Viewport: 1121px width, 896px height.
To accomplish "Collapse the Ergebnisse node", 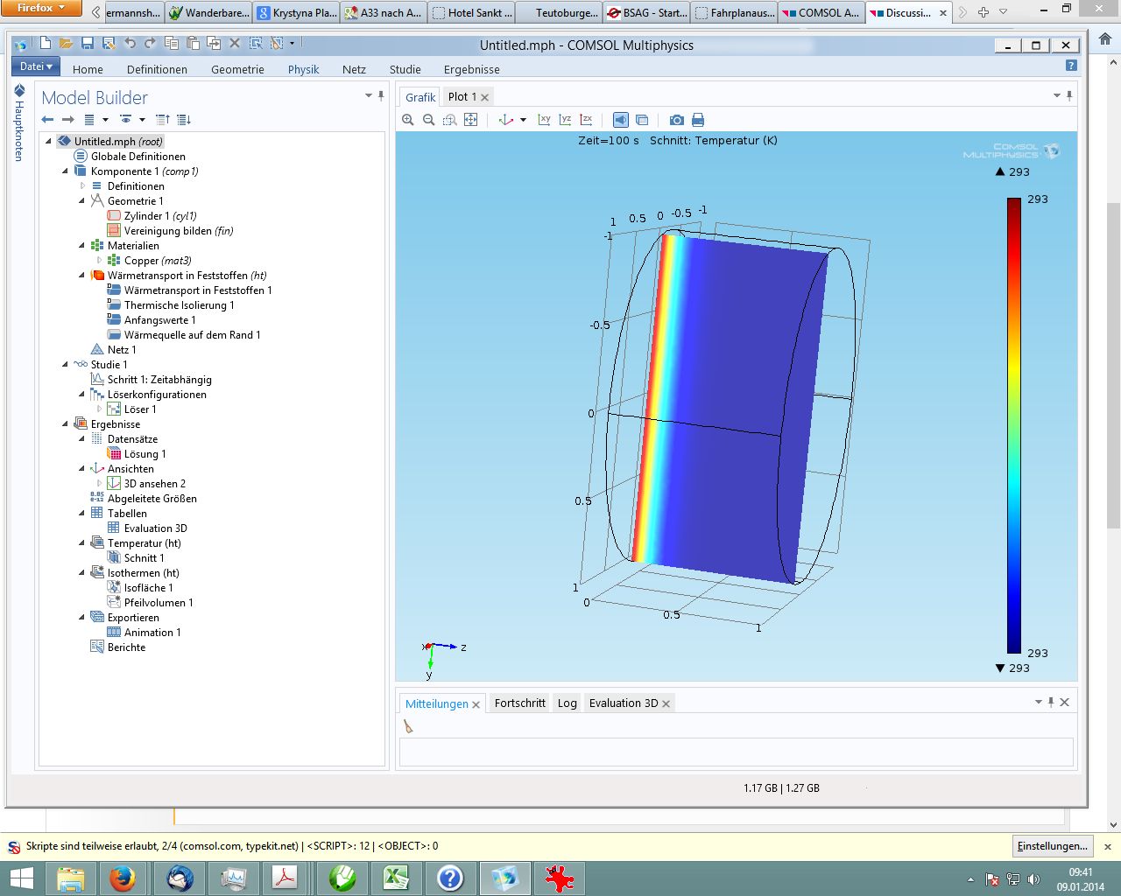I will [66, 424].
